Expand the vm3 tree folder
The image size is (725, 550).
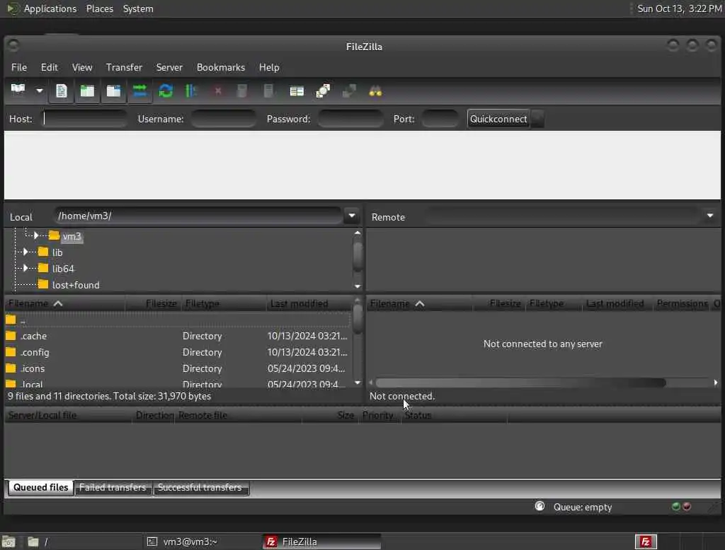(36, 236)
